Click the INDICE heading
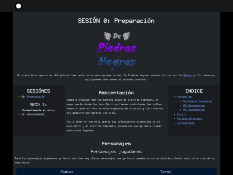Image resolution: width=233 pixels, height=175 pixels. 194,91
